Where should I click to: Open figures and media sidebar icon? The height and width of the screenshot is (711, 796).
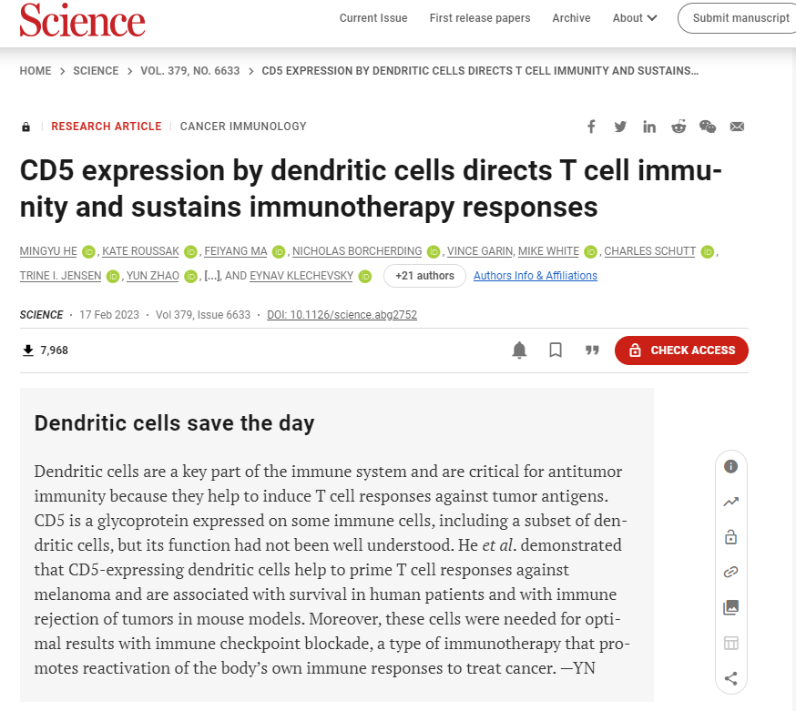pyautogui.click(x=730, y=607)
